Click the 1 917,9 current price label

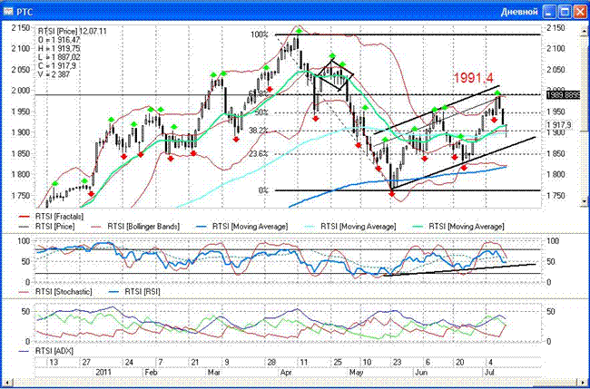[559, 125]
